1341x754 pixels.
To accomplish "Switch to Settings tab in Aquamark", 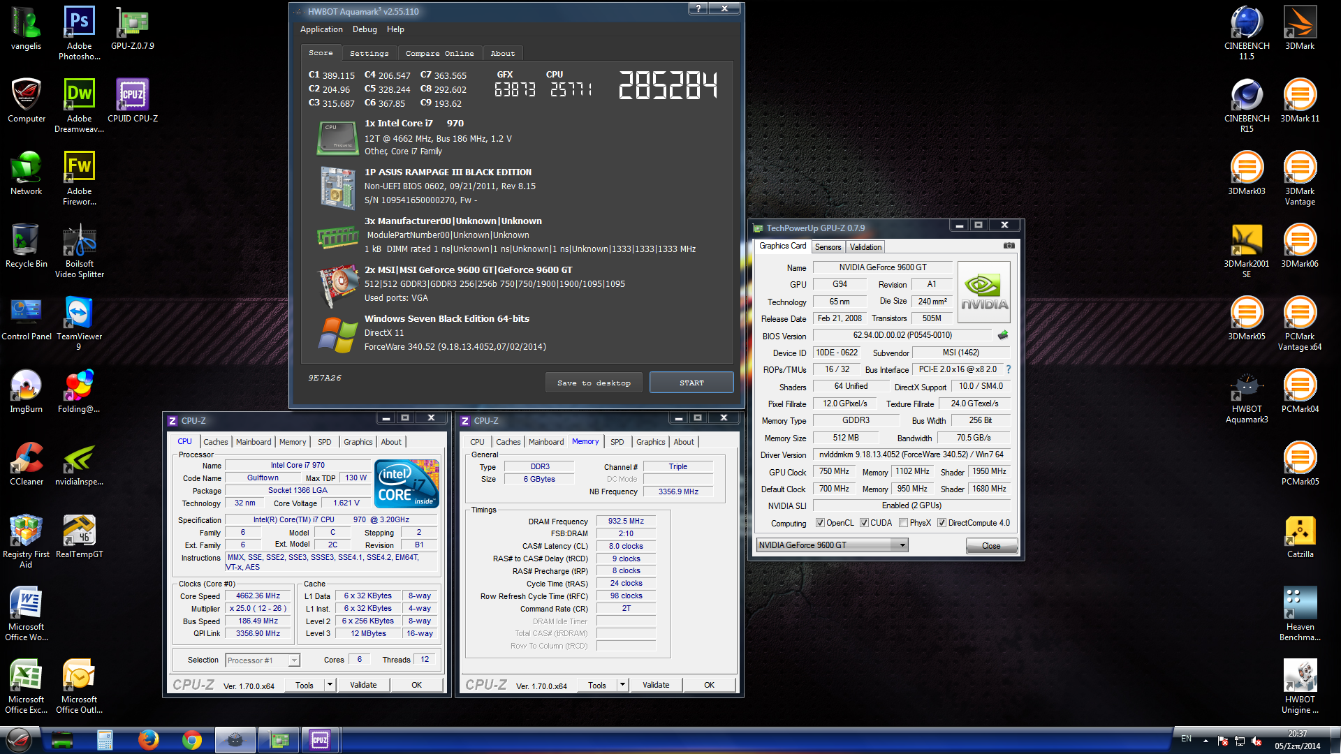I will click(x=369, y=54).
